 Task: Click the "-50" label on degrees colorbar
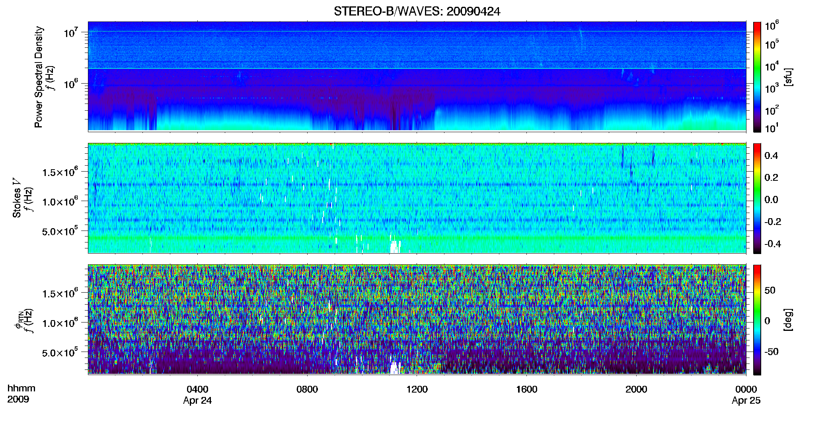pos(772,352)
